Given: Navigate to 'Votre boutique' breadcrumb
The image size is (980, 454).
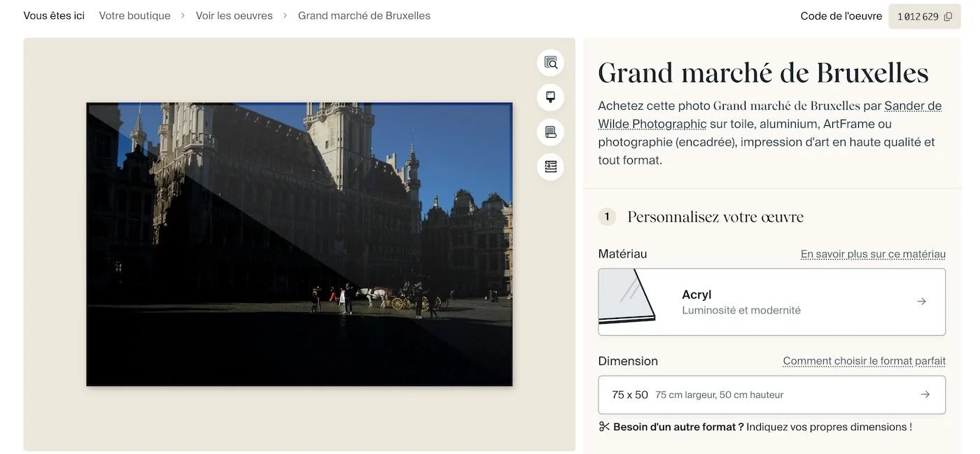Looking at the screenshot, I should 134,15.
